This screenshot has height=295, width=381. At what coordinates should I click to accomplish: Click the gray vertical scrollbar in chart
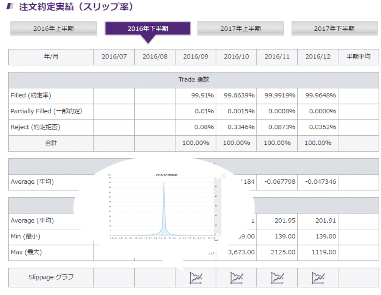[x=218, y=207]
